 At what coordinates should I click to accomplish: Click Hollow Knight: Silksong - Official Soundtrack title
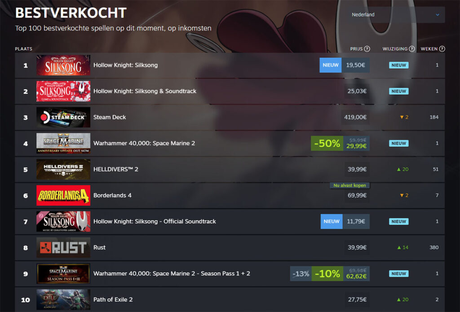pos(155,221)
